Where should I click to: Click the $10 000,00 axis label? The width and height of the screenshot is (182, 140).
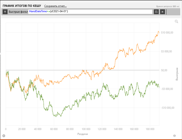pyautogui.click(x=167, y=33)
